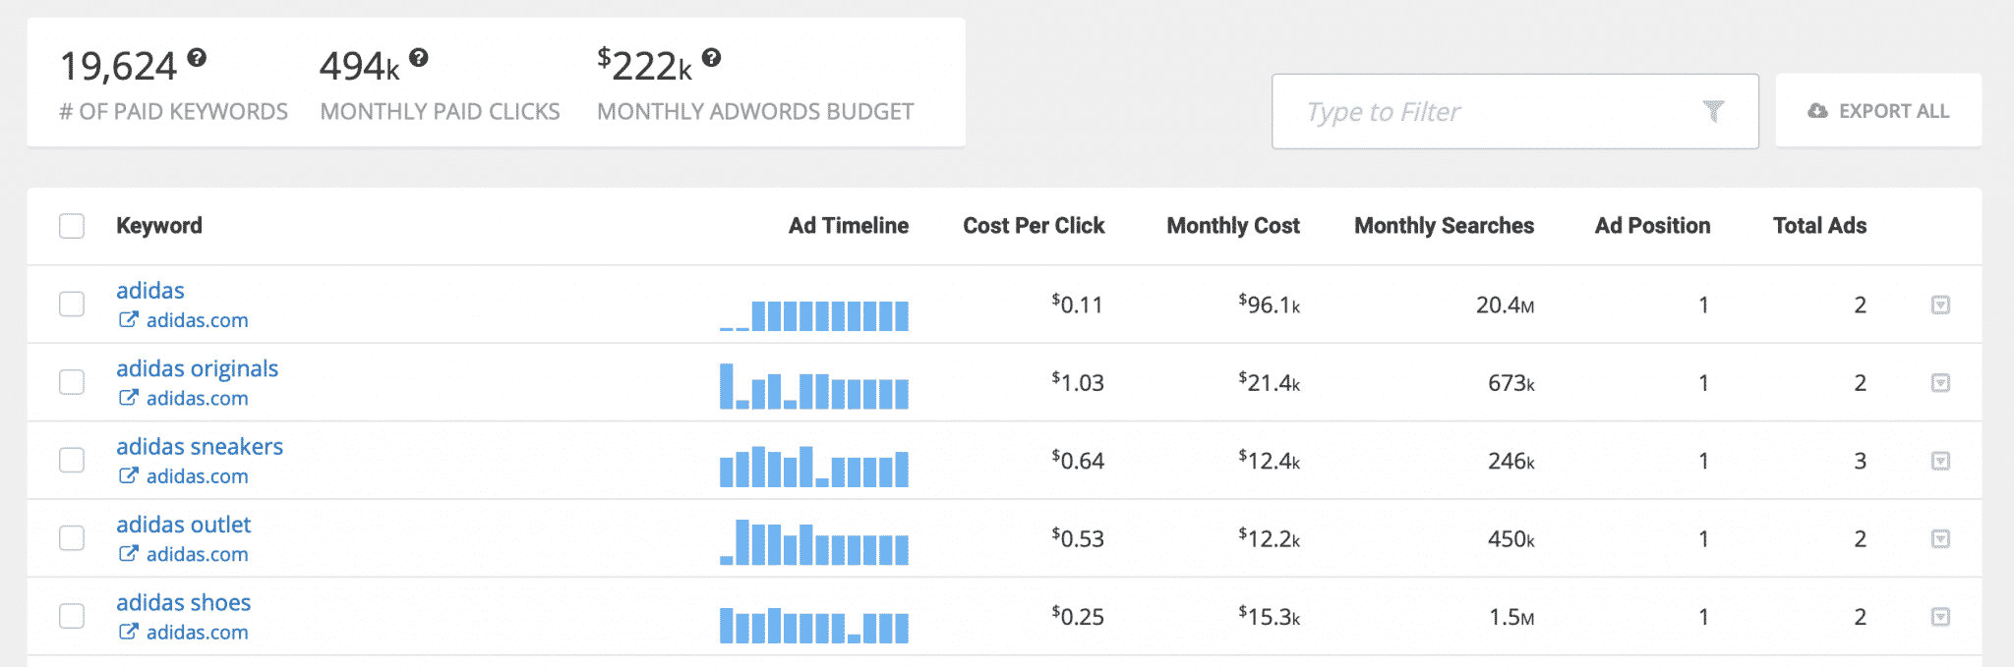Visit adidas.com link under adidas keyword
Image resolution: width=2014 pixels, height=667 pixels.
[198, 320]
